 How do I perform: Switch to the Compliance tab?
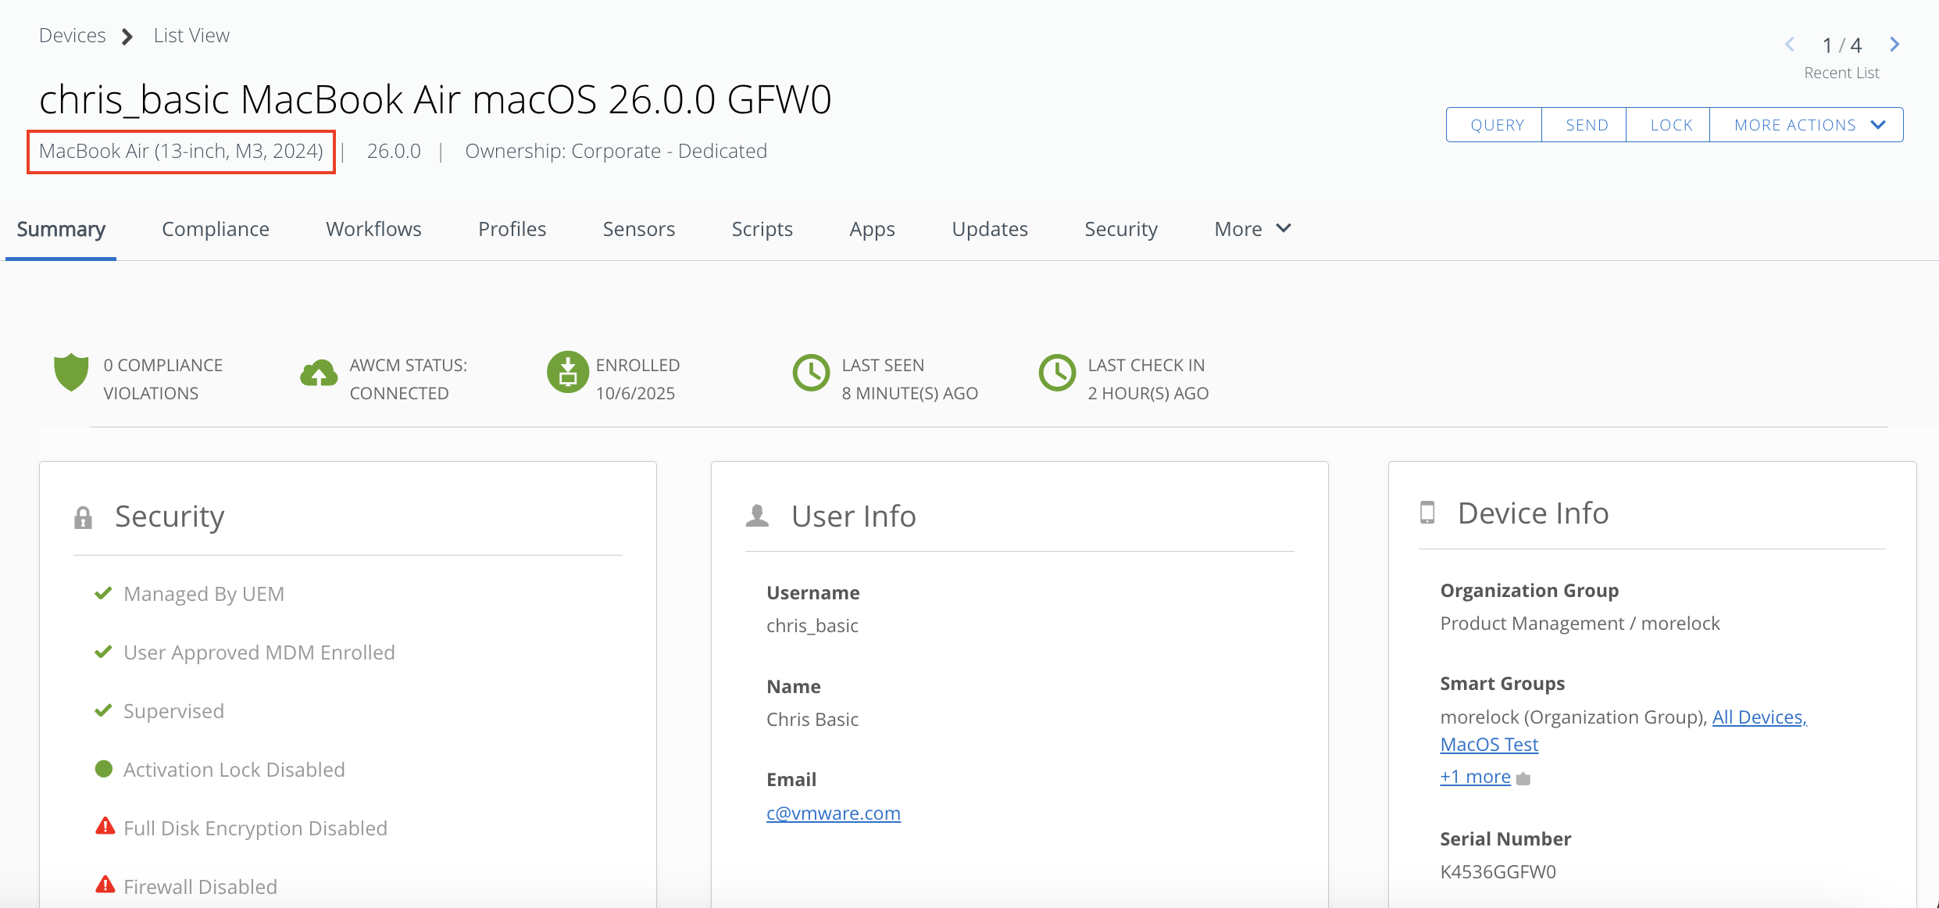(216, 229)
